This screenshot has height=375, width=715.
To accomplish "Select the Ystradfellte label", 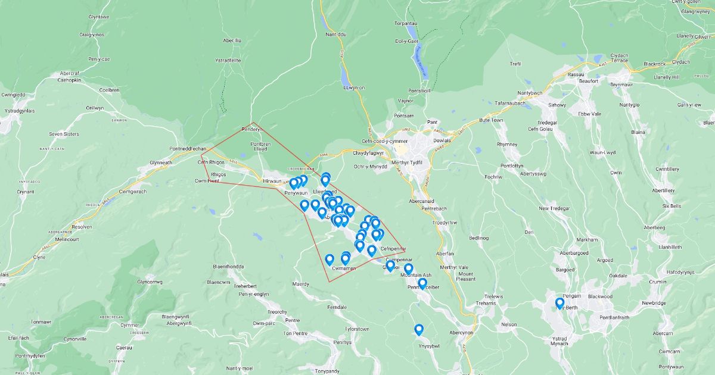I will [228, 60].
